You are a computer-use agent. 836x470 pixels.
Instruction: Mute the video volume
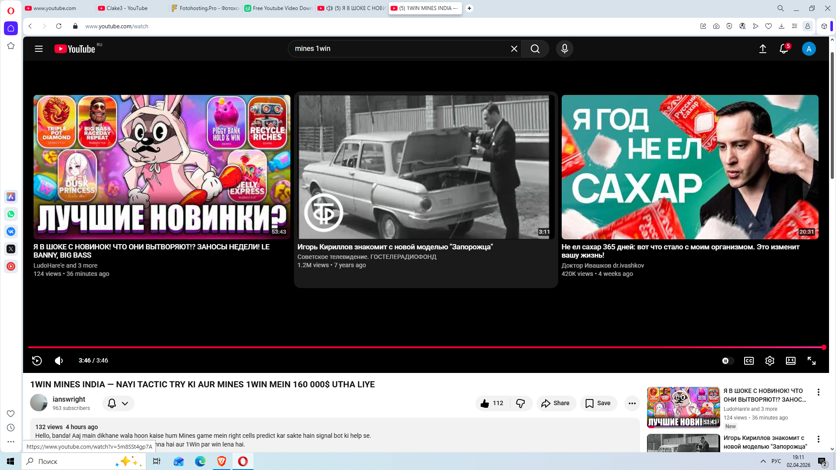click(59, 361)
